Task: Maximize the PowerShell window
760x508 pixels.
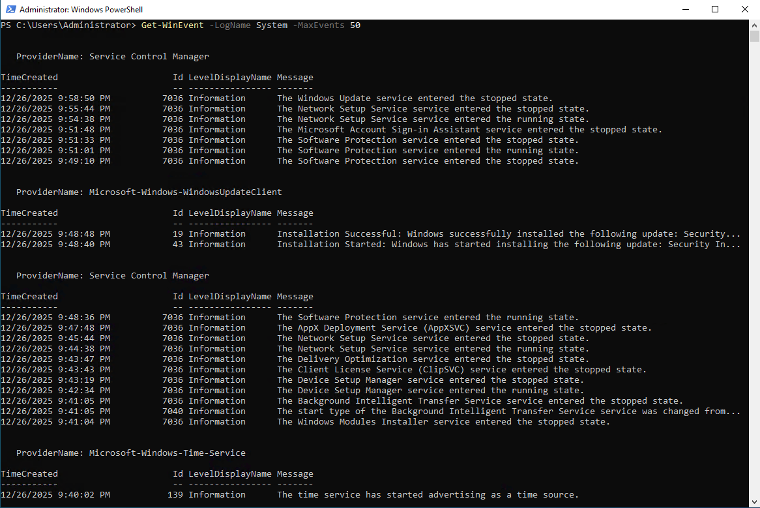Action: (715, 10)
